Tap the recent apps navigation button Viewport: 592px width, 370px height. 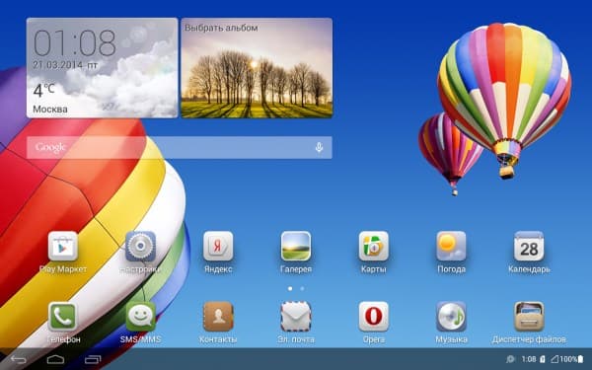point(93,359)
